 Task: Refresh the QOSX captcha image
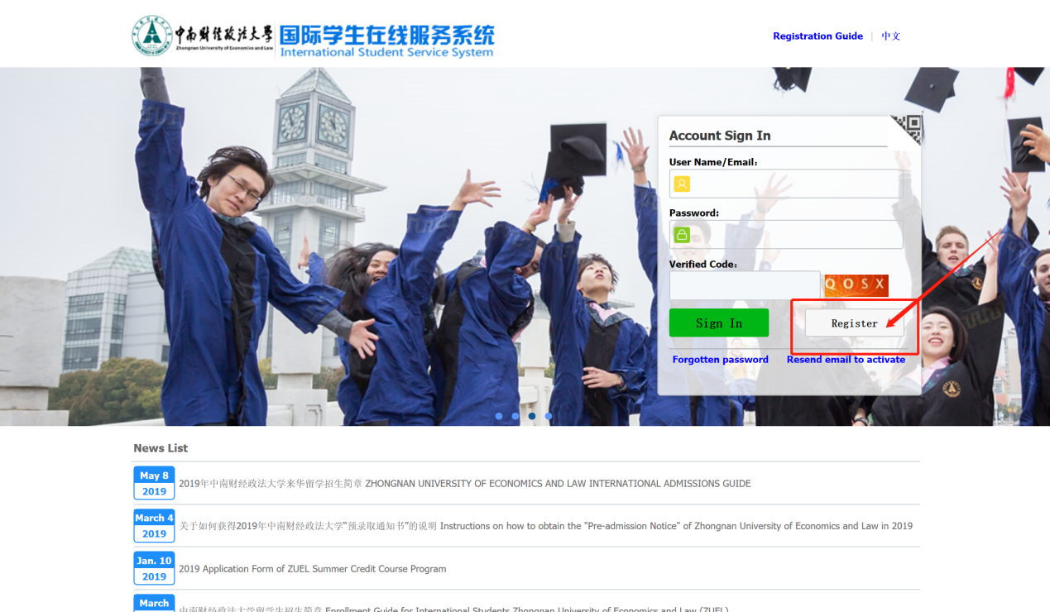point(856,285)
